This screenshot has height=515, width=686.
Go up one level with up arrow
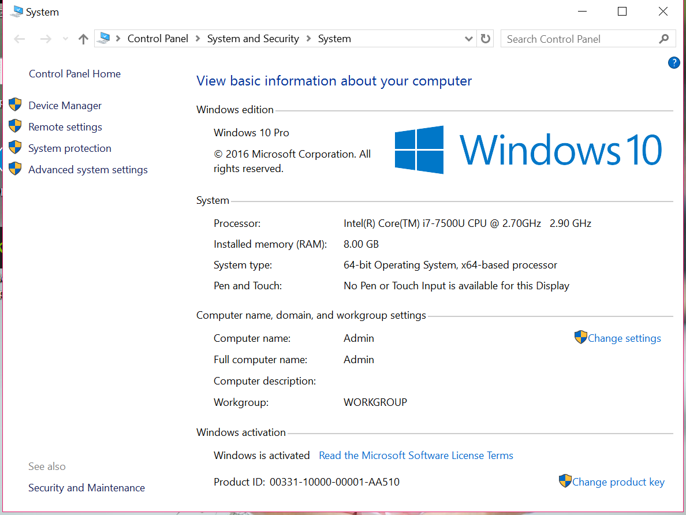coord(83,39)
